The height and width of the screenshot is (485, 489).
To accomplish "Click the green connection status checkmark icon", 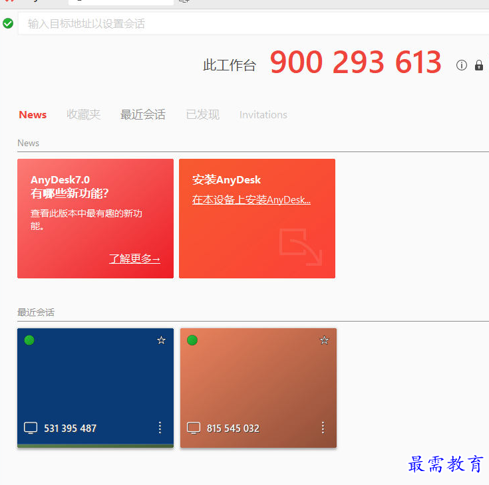I will point(8,23).
